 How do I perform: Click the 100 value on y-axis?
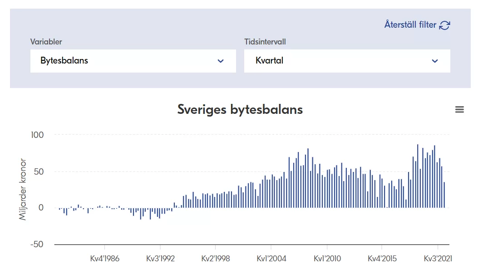37,135
